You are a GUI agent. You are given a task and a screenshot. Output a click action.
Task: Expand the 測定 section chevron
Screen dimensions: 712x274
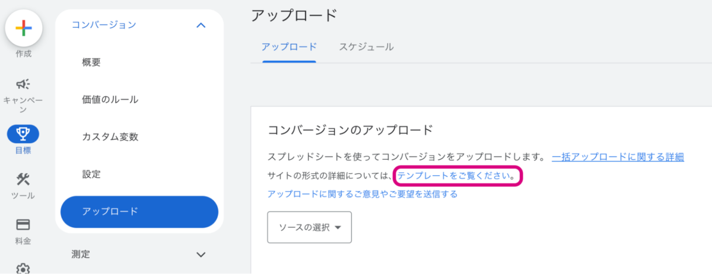pyautogui.click(x=201, y=254)
